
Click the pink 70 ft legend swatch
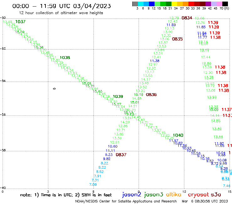click(x=219, y=4)
